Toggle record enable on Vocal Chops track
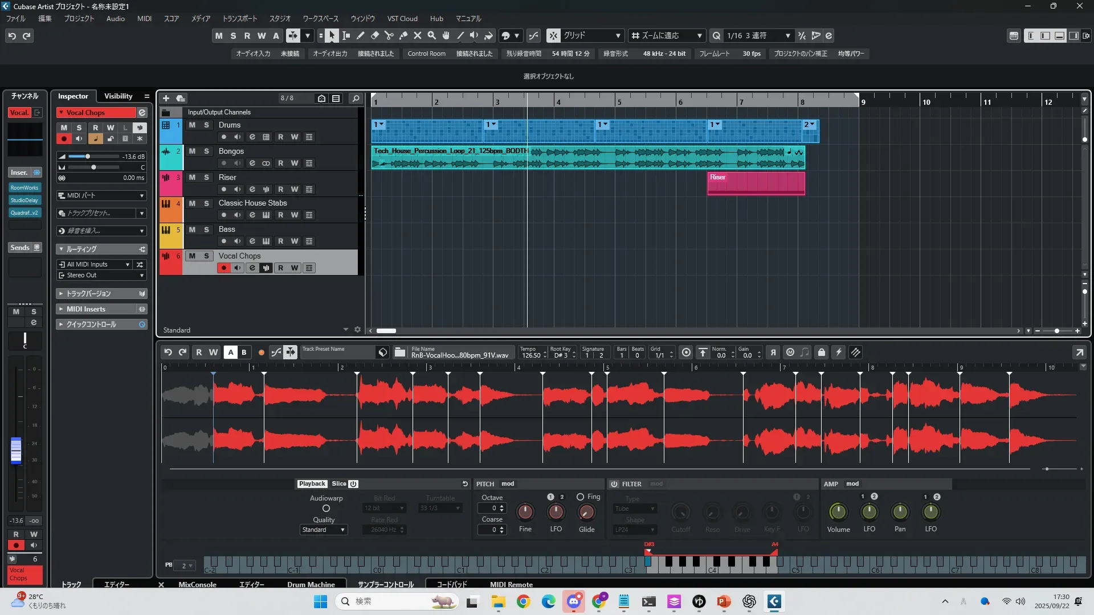The image size is (1094, 615). 224,268
